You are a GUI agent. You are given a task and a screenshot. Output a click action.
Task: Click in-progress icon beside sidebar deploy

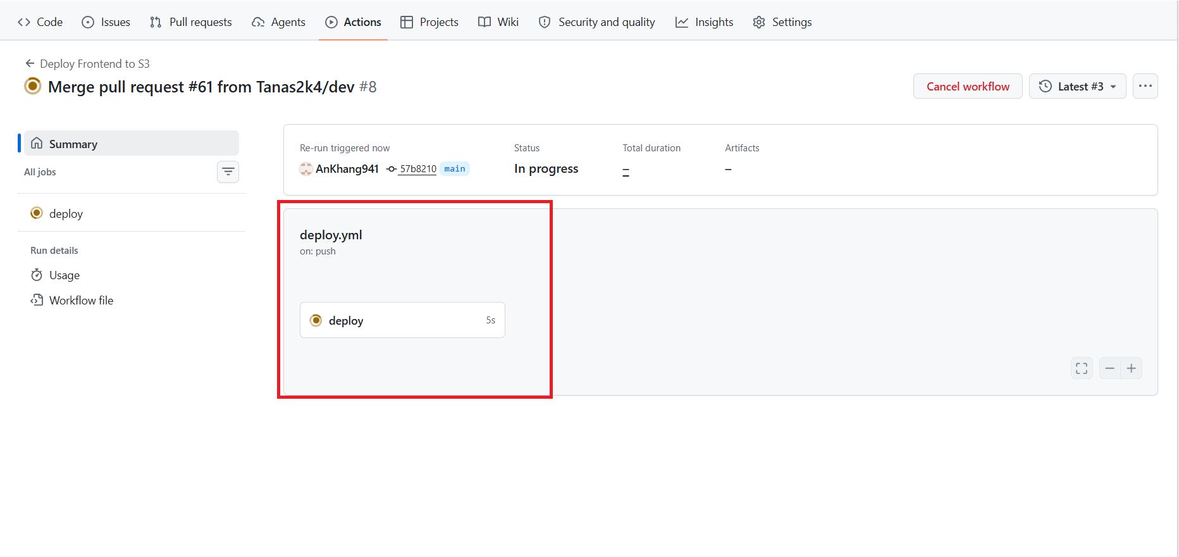point(37,213)
